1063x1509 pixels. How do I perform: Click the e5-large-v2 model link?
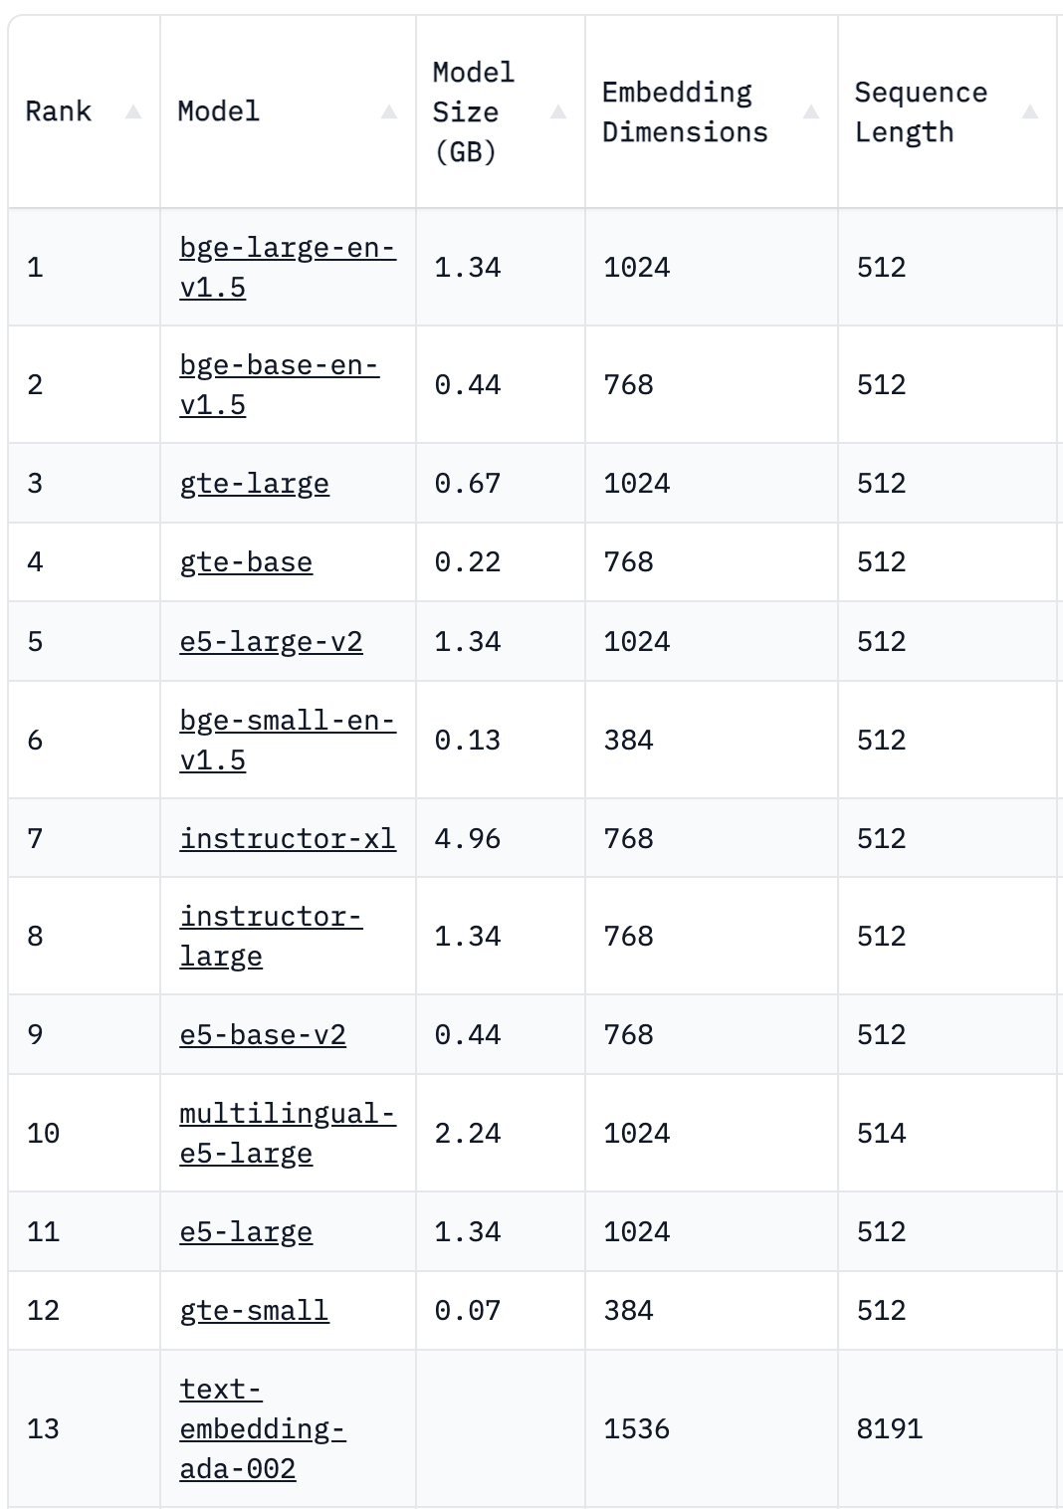pyautogui.click(x=271, y=641)
